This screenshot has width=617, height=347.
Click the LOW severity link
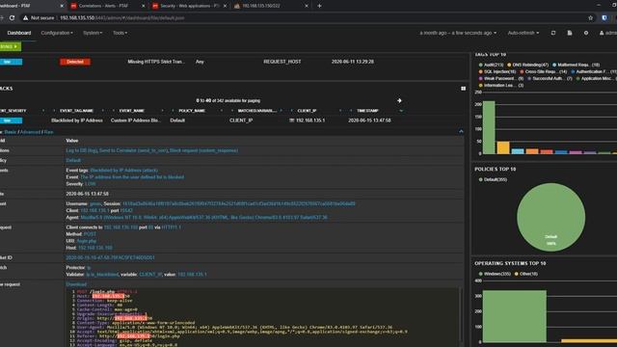90,184
